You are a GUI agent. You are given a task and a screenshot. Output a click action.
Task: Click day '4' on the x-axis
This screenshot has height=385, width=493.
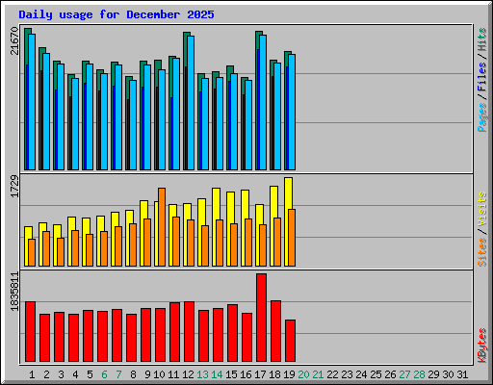pos(75,374)
